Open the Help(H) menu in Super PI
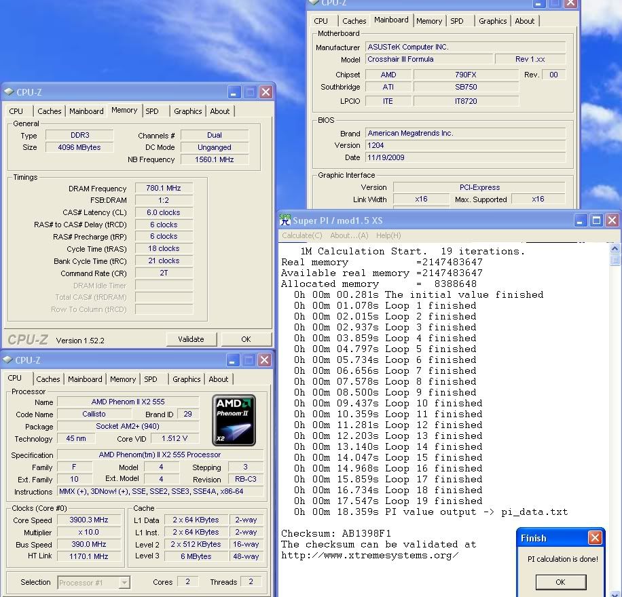622x597 pixels. tap(388, 235)
